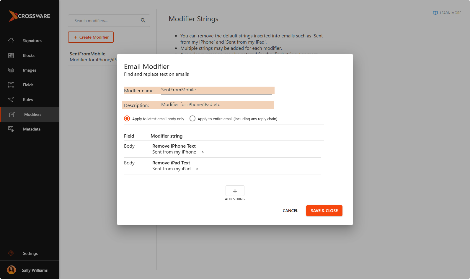Open the Learn More link

pos(447,13)
